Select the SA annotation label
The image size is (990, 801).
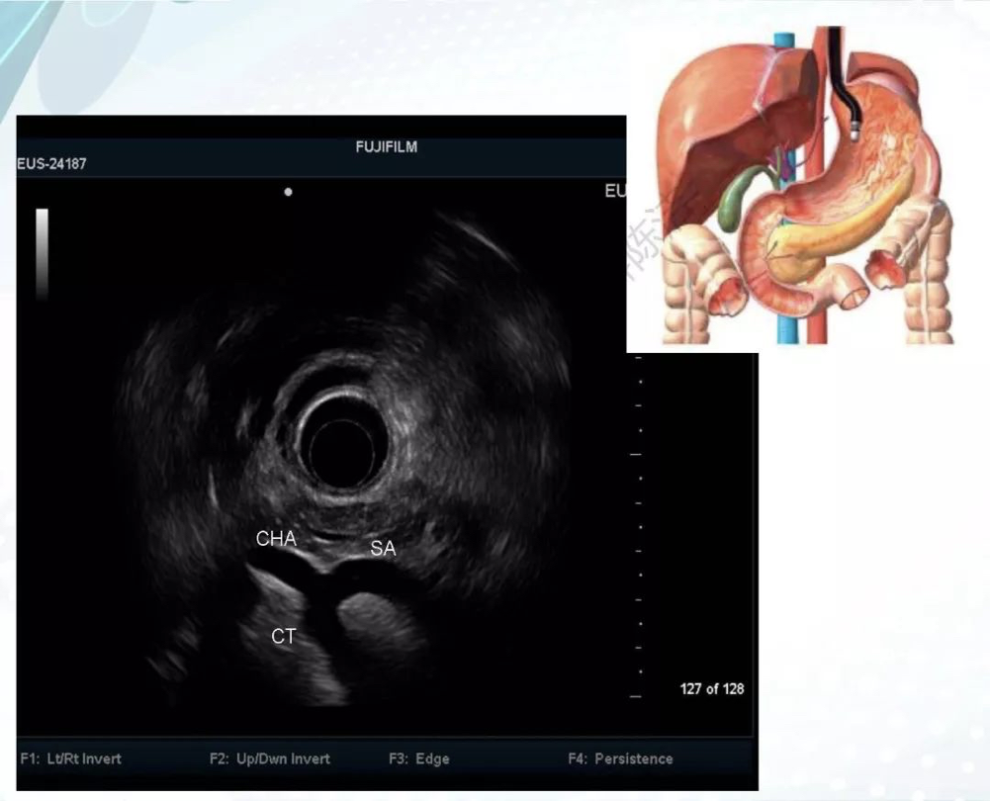[383, 549]
